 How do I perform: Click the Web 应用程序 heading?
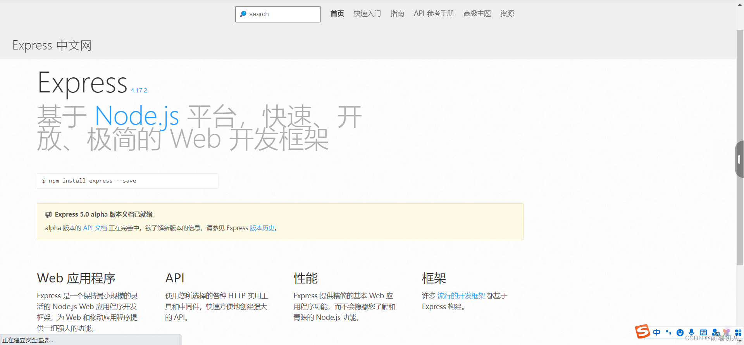coord(76,278)
